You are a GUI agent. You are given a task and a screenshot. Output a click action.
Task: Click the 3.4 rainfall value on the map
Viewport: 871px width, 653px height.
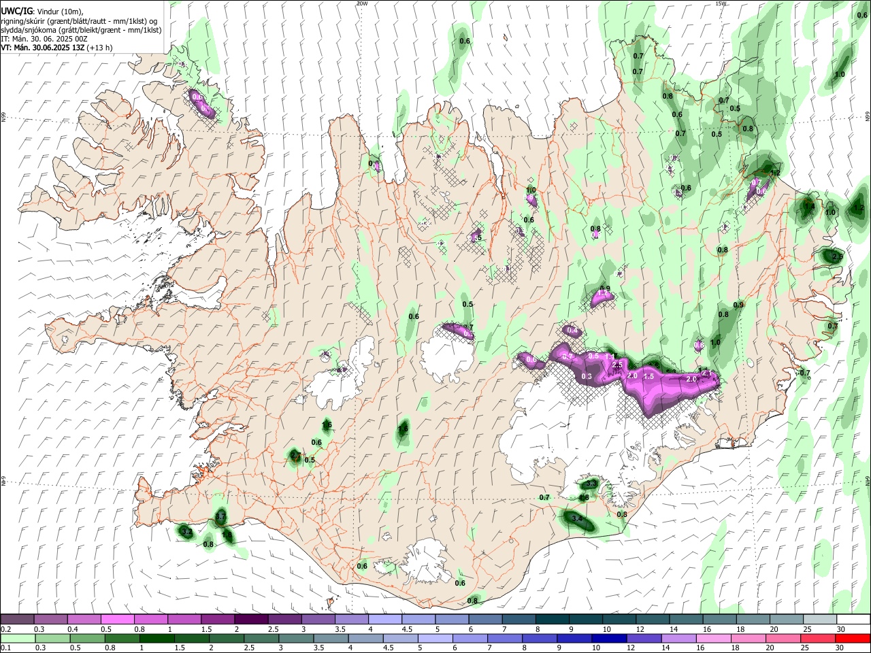pyautogui.click(x=577, y=518)
